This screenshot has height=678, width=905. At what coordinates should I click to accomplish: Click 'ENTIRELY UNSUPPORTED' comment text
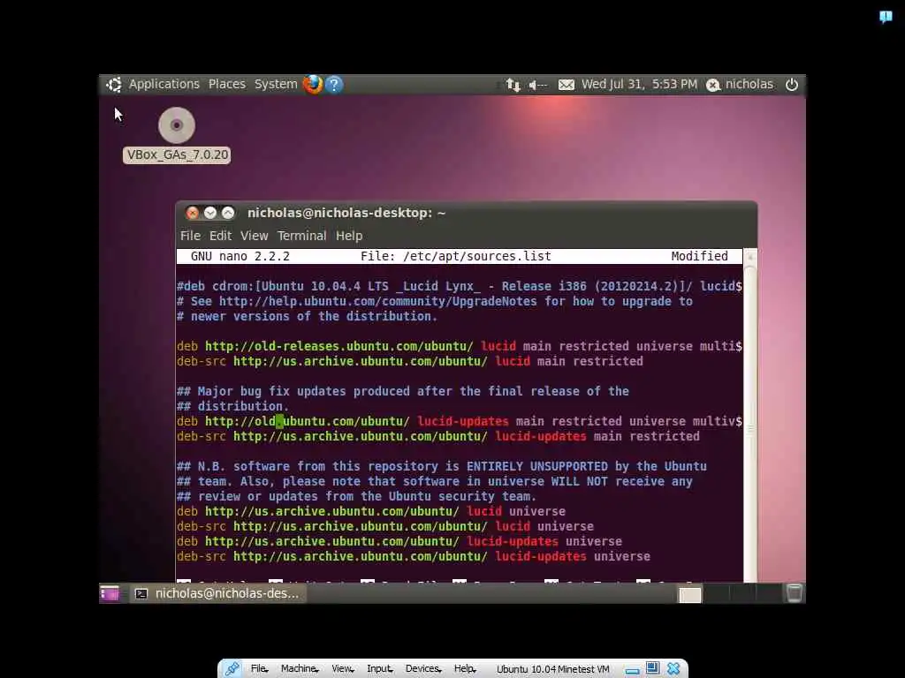[536, 466]
